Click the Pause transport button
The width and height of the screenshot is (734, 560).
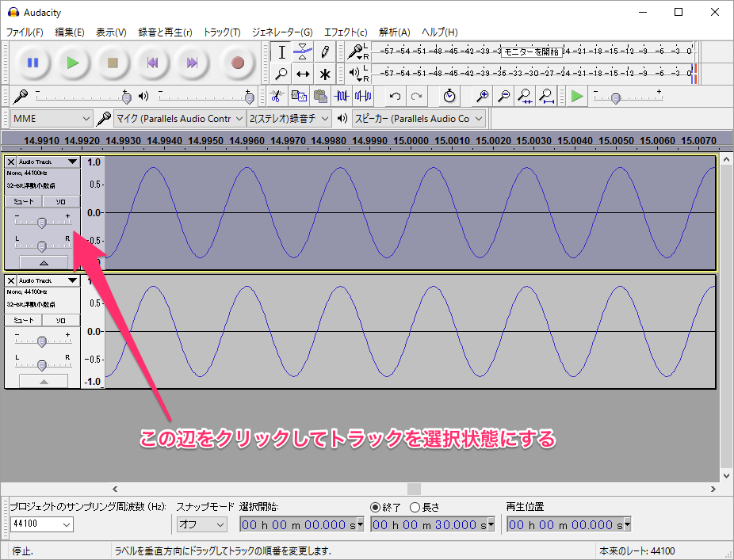point(32,63)
